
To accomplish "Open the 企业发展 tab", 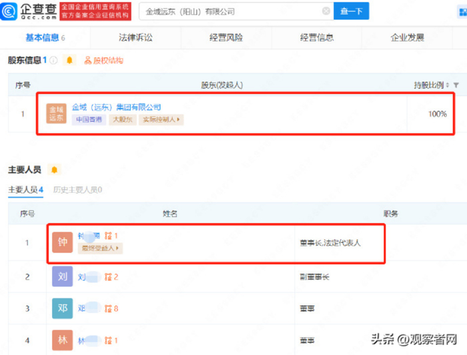I will pyautogui.click(x=407, y=37).
